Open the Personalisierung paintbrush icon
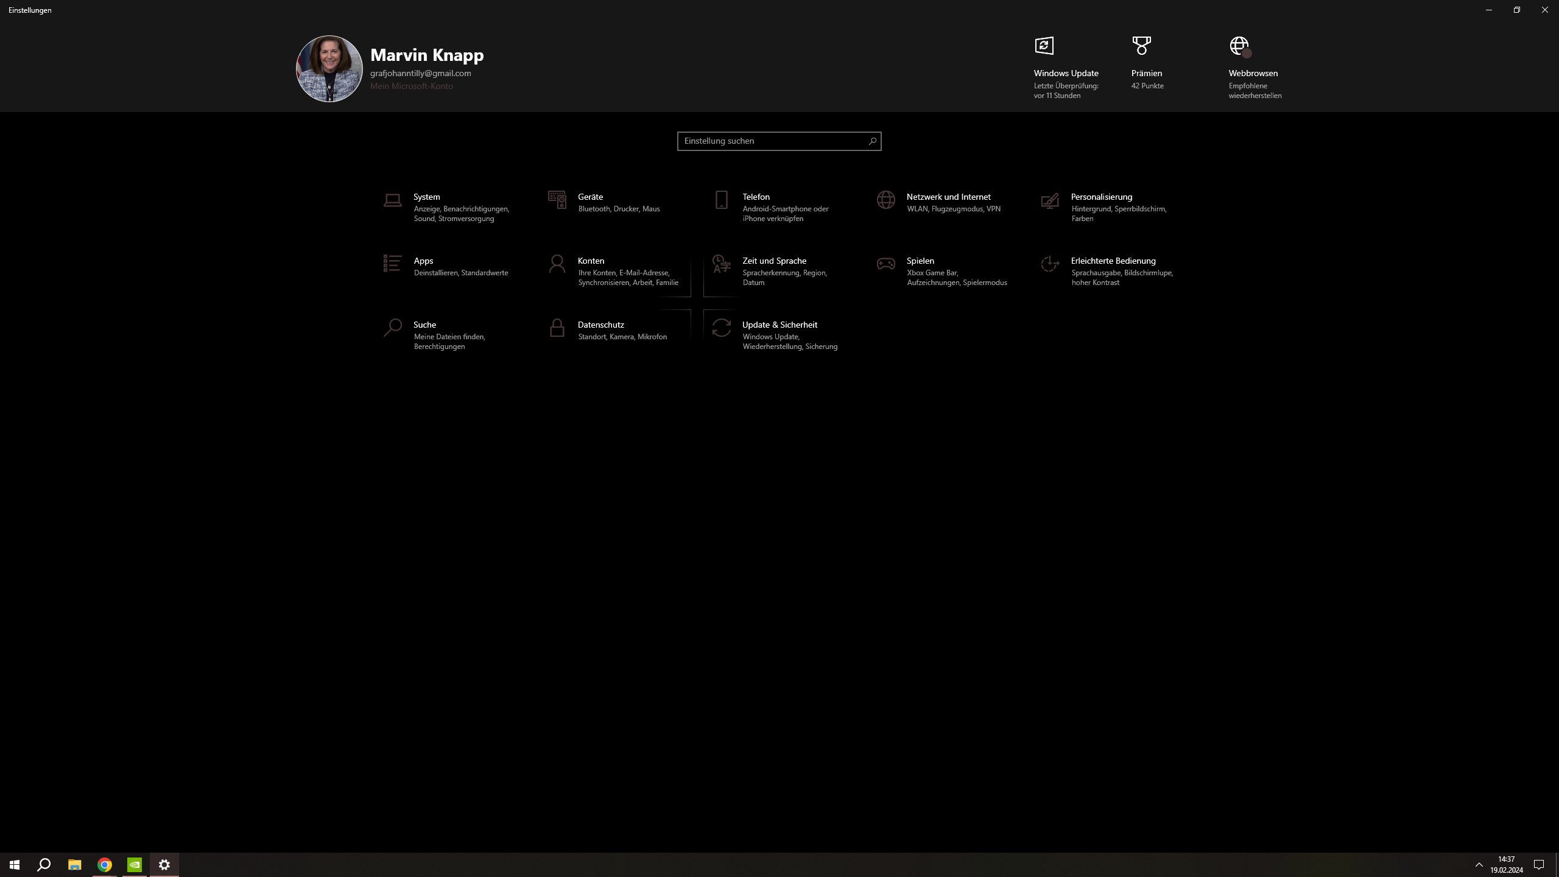Screen dimensions: 1559x877 click(x=1050, y=200)
